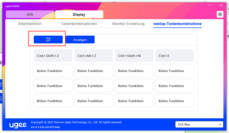This screenshot has width=229, height=133.
Task: Open the Arbeitsbereich tab
Action: tap(29, 24)
